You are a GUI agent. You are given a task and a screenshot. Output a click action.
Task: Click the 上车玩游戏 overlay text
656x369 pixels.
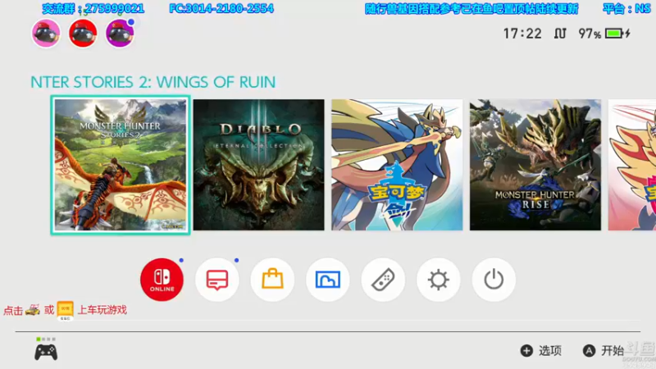click(102, 310)
